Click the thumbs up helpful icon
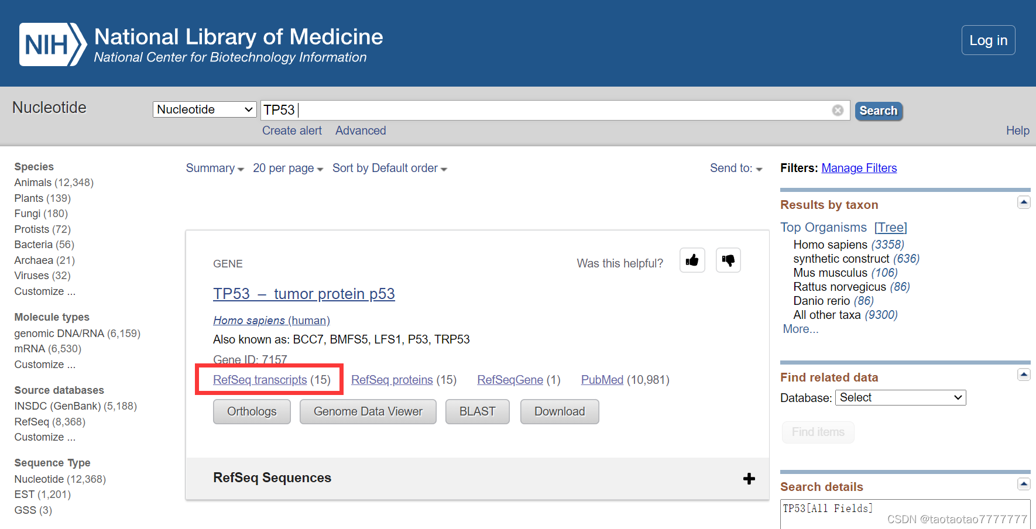 (692, 260)
